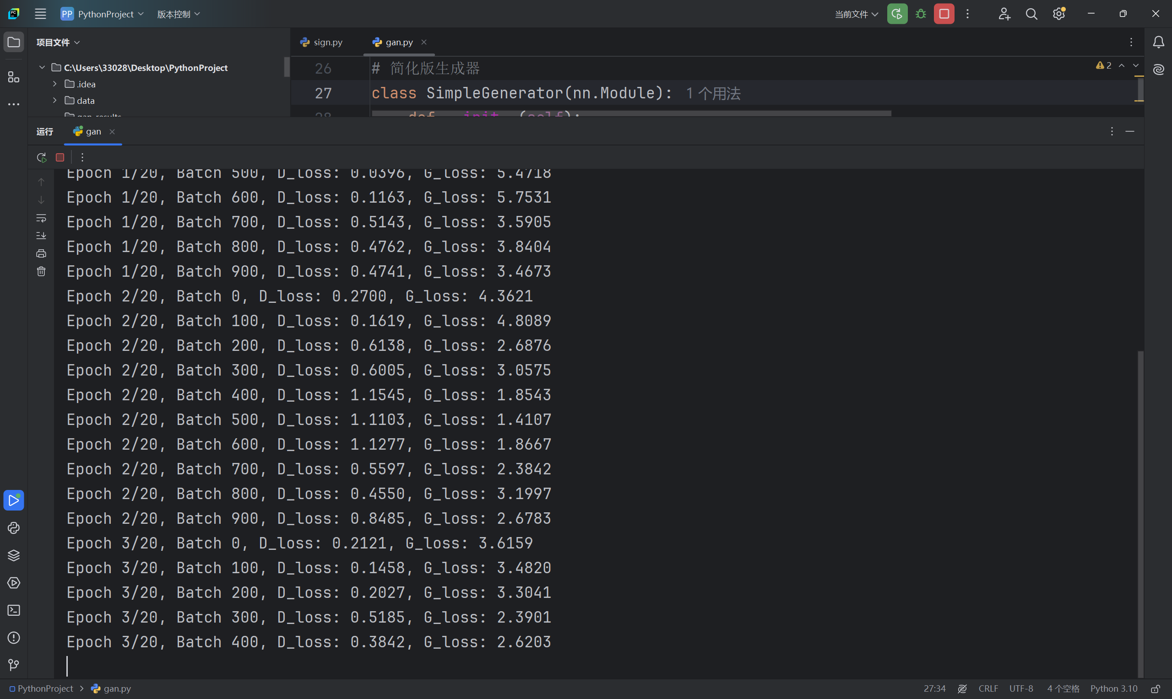Open the Problems tool window

coord(14,638)
